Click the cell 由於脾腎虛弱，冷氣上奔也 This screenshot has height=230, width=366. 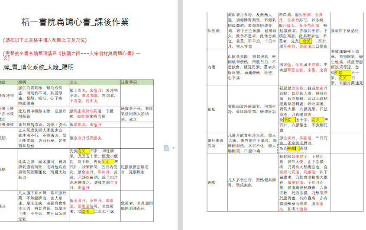click(42, 125)
